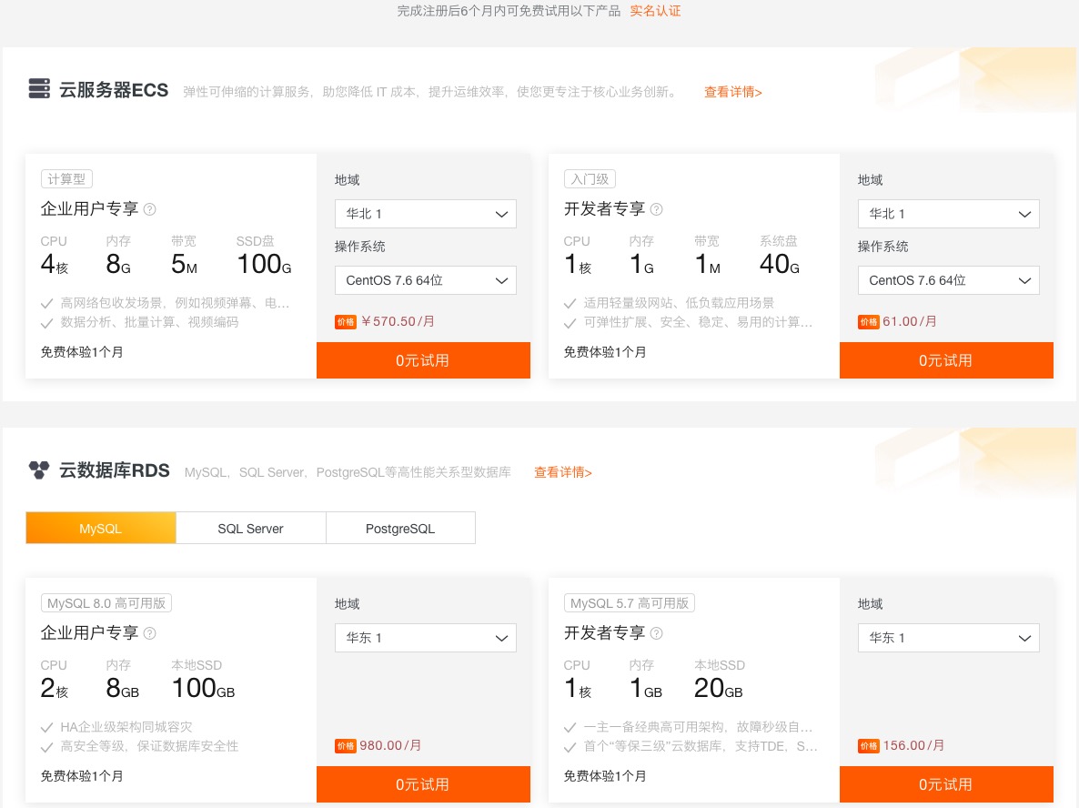The height and width of the screenshot is (808, 1079).
Task: Expand 地域 dropdown in MySQL 8.0 card
Action: 425,638
